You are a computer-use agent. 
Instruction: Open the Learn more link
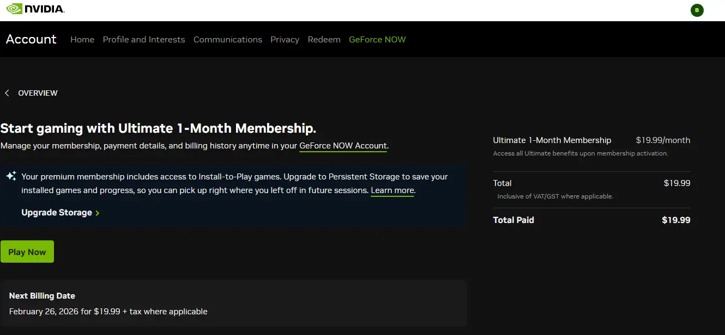[x=392, y=190]
